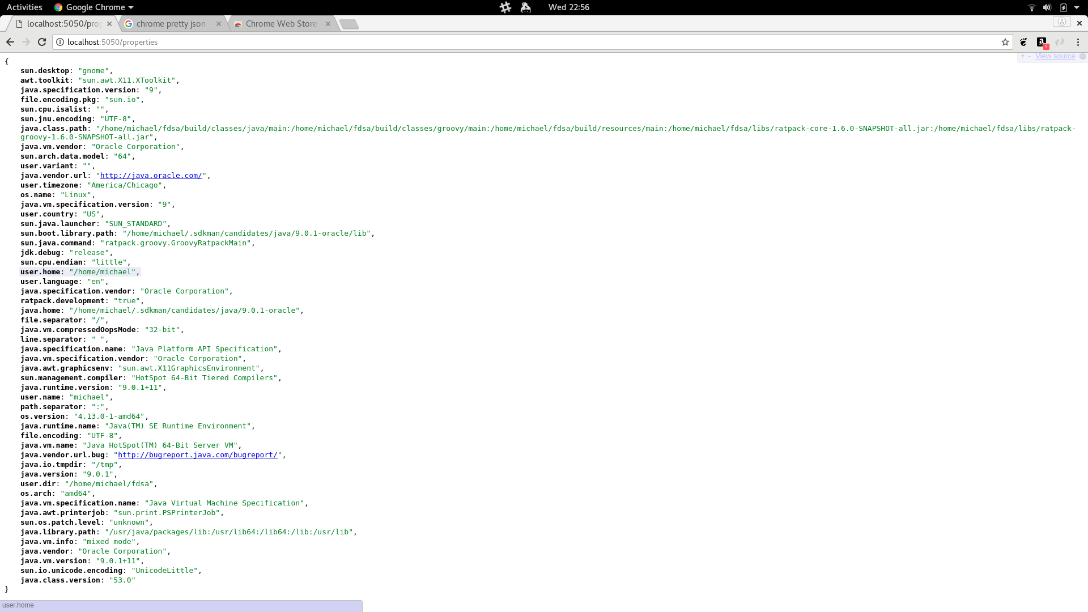Screen dimensions: 1088x612
Task: Bookmark this page with the star icon
Action: tap(1005, 42)
